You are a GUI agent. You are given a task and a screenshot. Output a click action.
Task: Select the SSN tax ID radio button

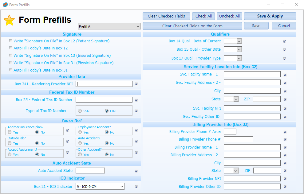pyautogui.click(x=80, y=111)
